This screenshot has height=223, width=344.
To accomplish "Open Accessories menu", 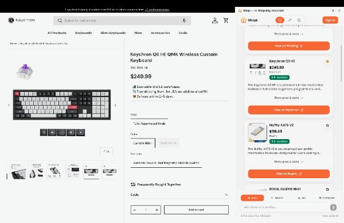I will click(x=160, y=33).
